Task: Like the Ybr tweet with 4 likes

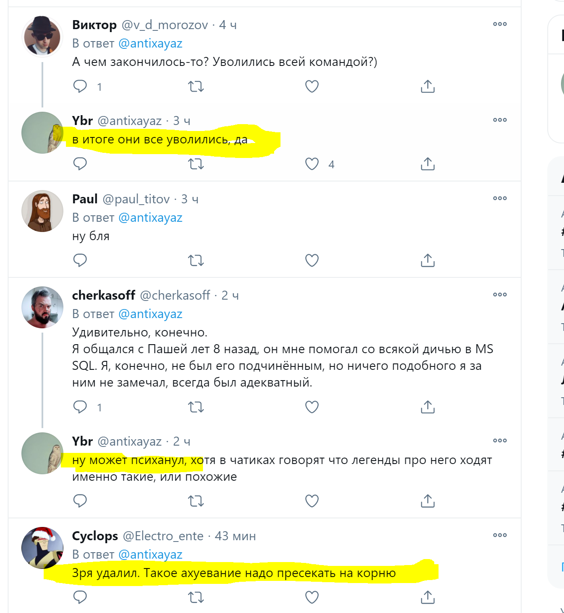Action: 312,164
